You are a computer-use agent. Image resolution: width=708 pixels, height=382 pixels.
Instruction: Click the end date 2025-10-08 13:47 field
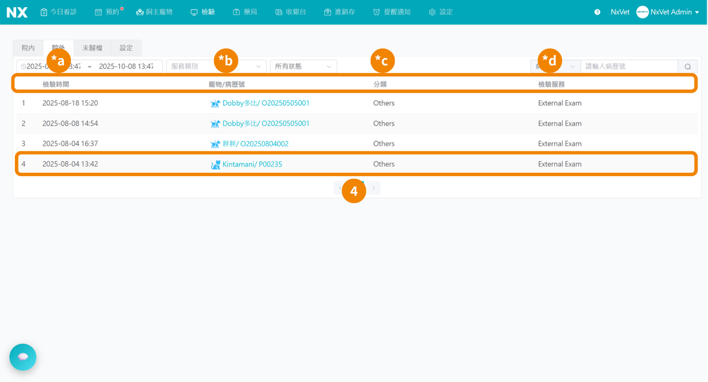click(126, 66)
